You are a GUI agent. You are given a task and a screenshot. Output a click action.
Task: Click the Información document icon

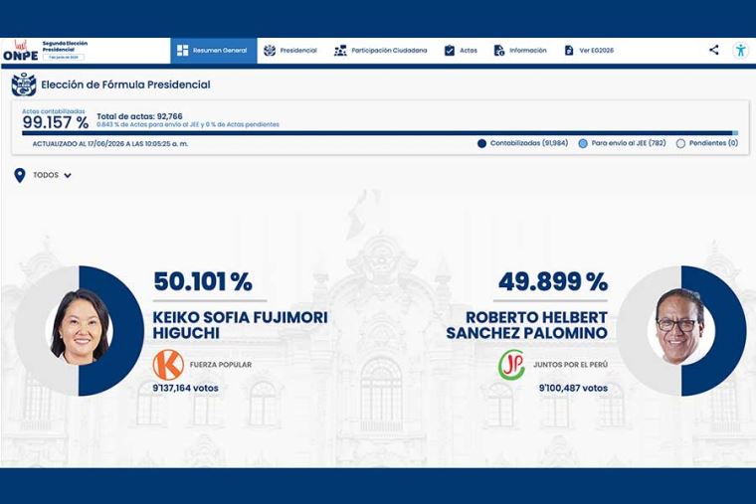click(499, 50)
